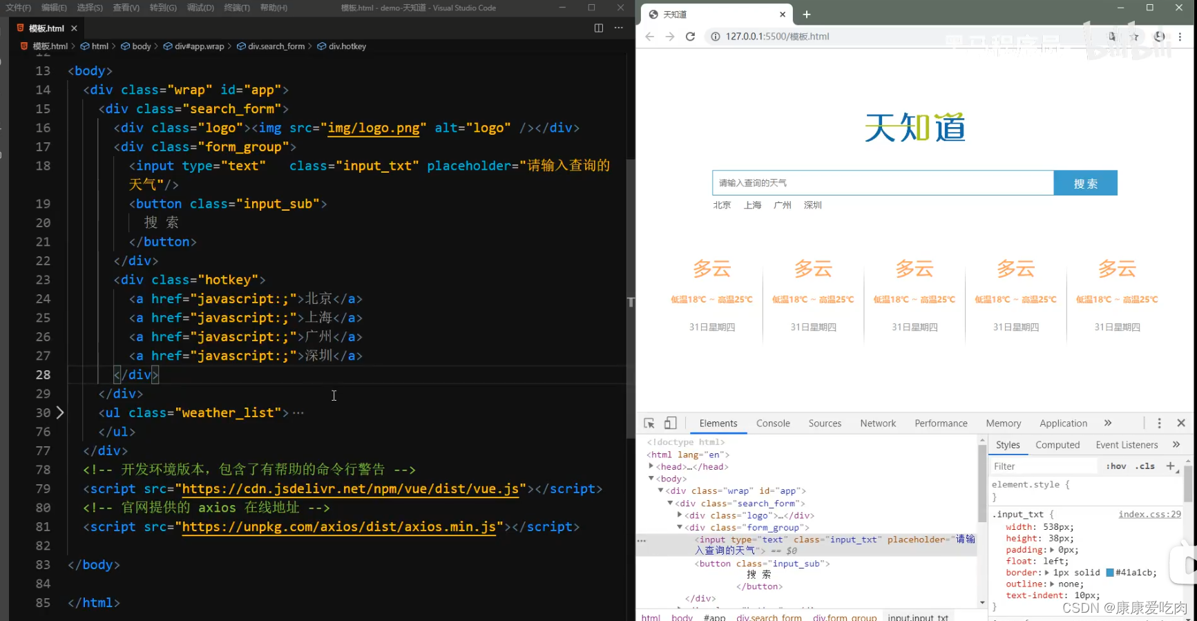
Task: Expand border shorthand triangle
Action: click(1046, 573)
